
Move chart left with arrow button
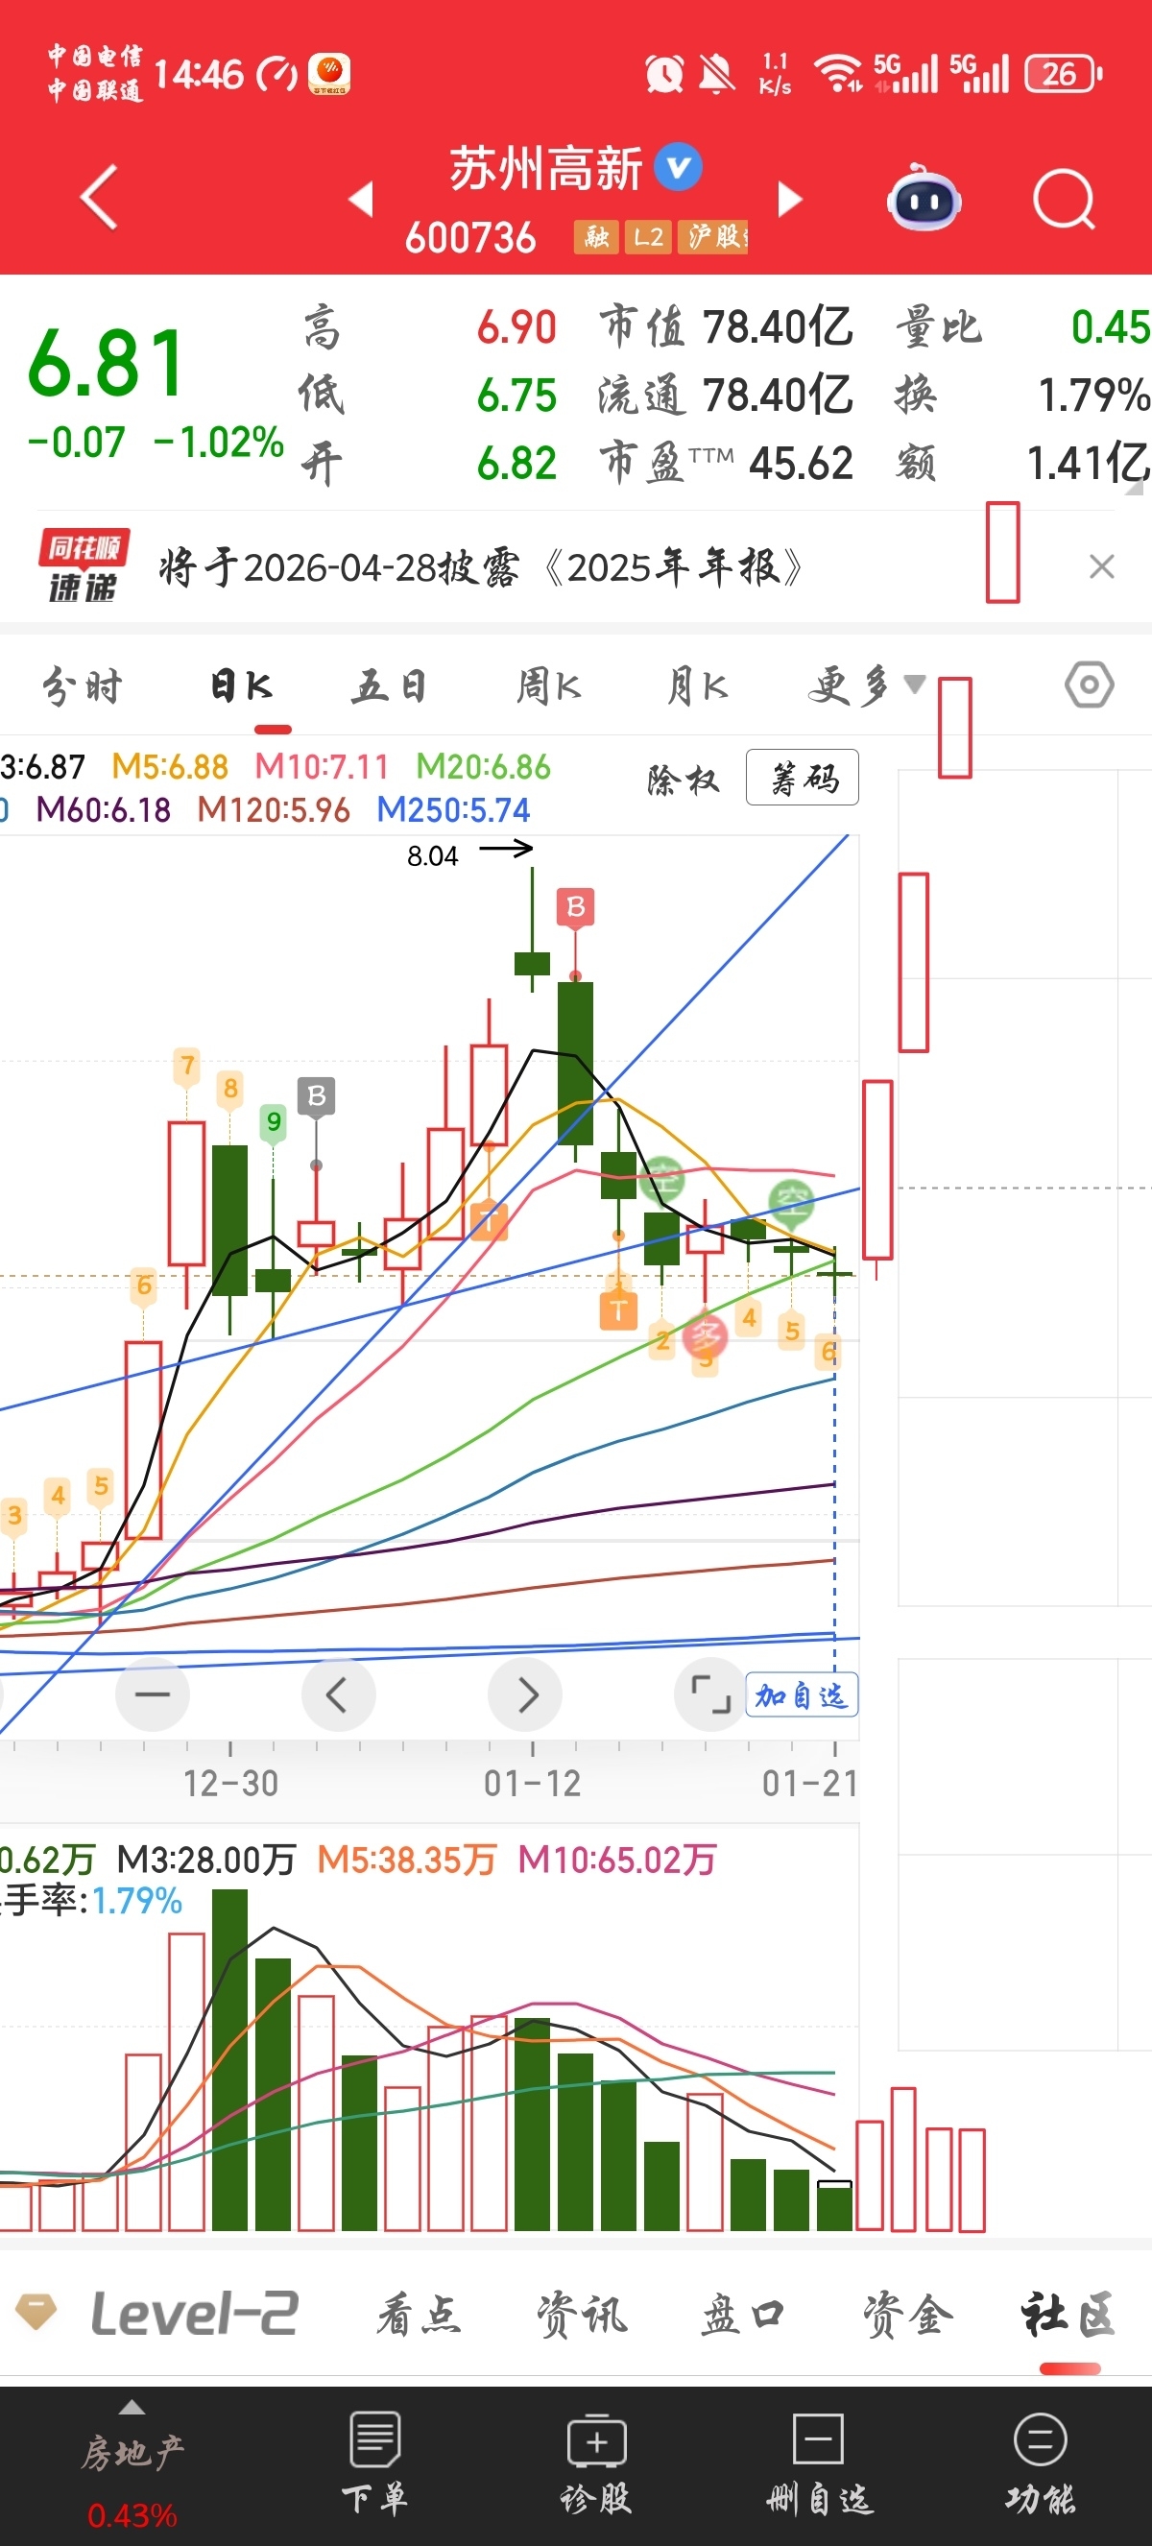pos(338,1694)
